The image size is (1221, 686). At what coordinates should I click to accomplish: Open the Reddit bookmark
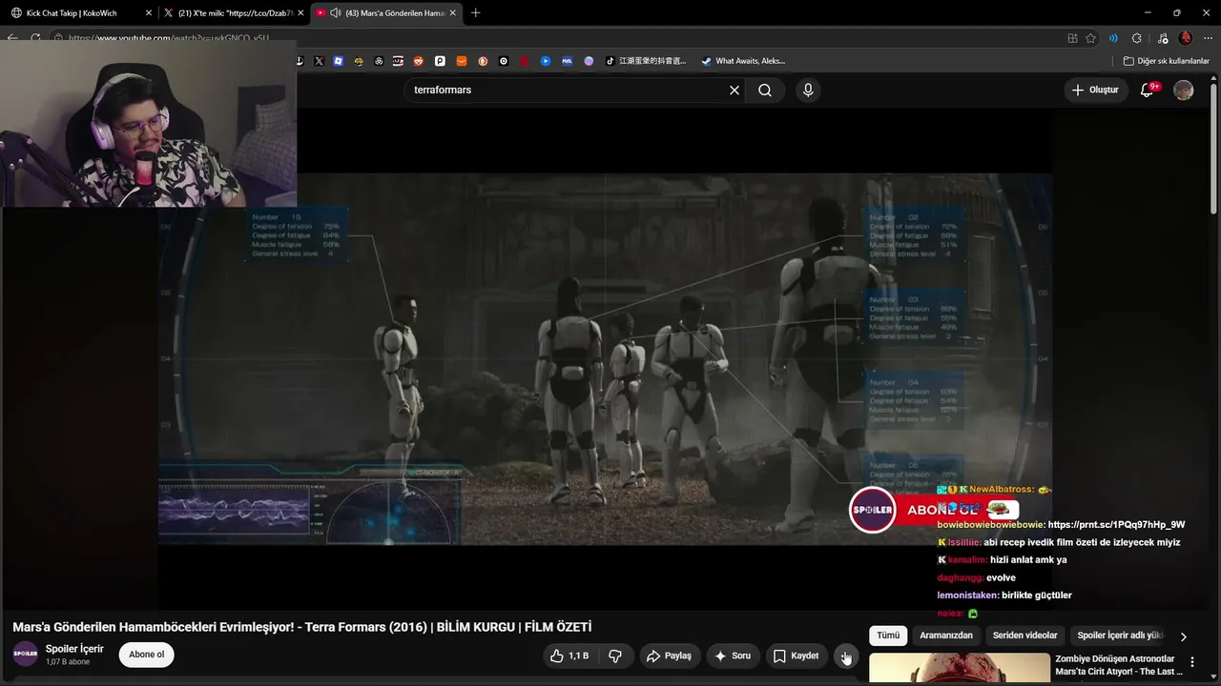click(419, 61)
